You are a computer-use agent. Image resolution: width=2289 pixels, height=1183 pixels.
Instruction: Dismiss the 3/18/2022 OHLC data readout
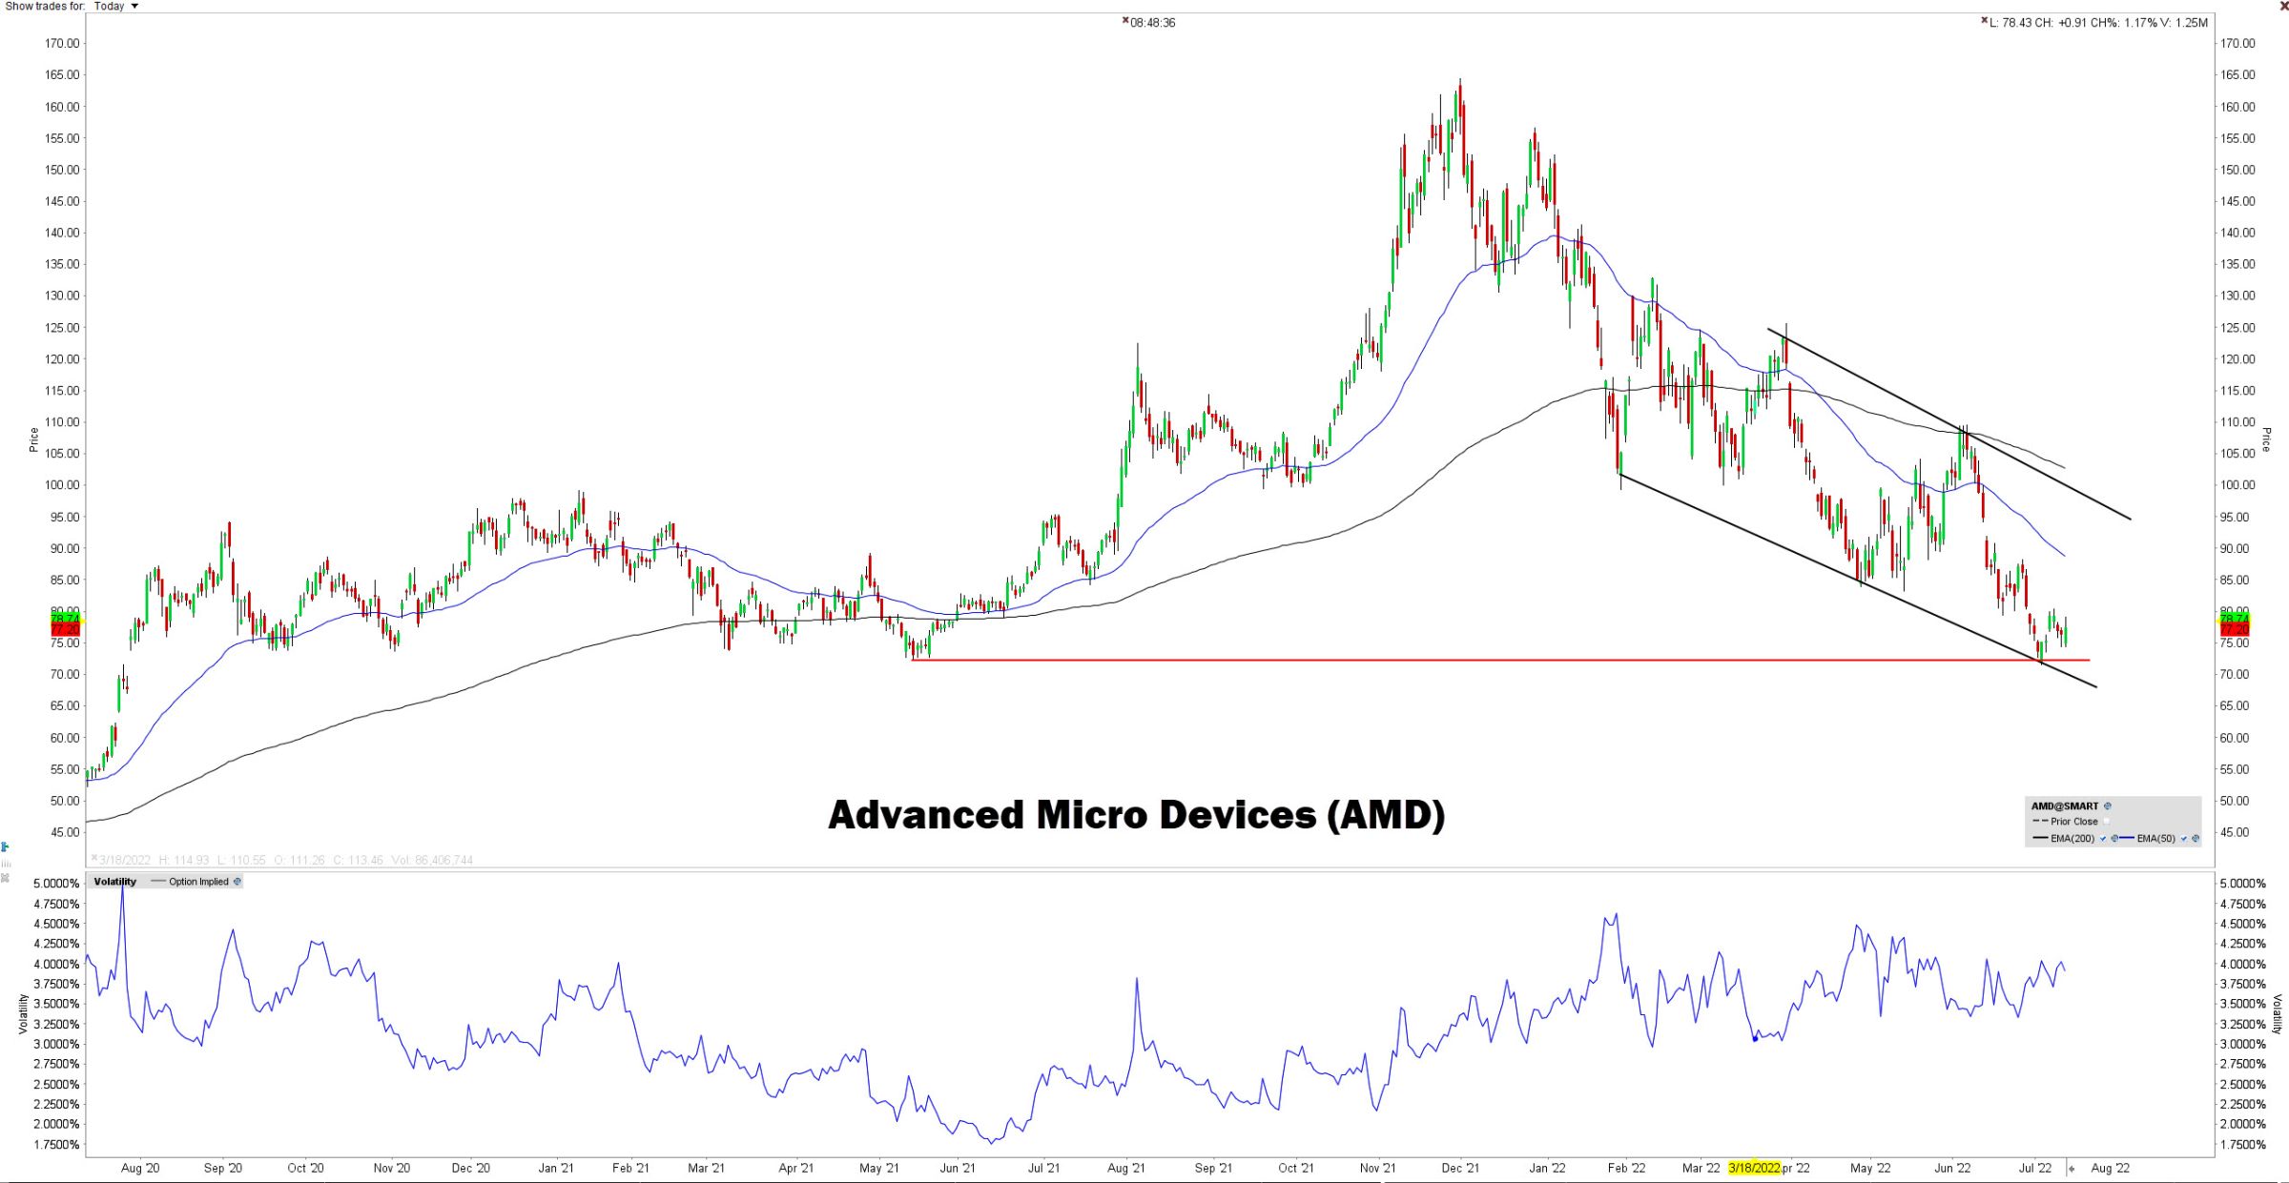tap(93, 859)
